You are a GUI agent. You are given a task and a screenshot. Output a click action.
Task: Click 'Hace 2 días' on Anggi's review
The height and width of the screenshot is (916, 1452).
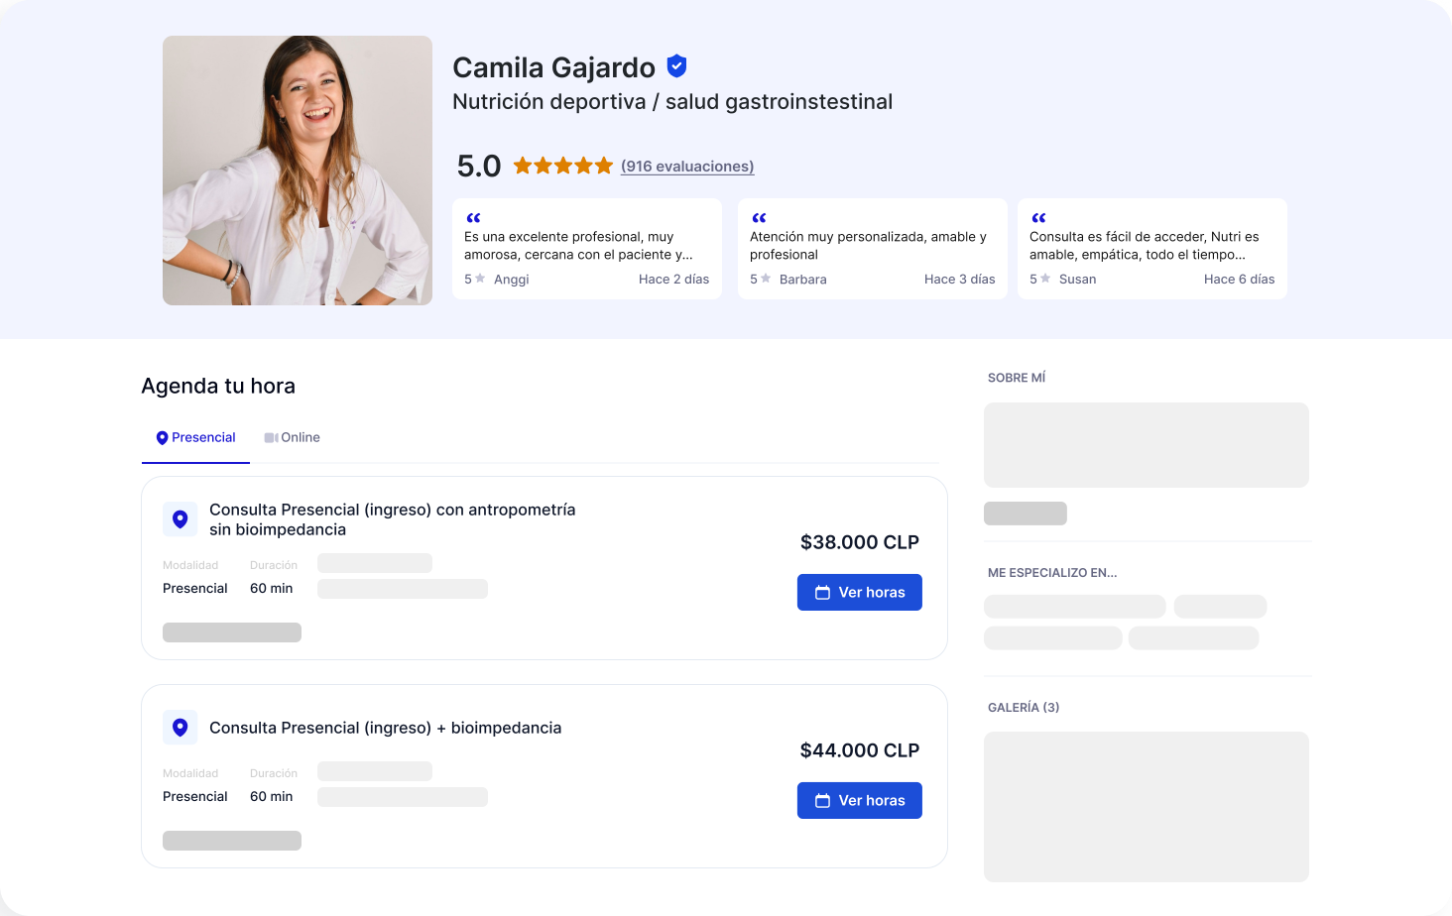[x=674, y=280]
